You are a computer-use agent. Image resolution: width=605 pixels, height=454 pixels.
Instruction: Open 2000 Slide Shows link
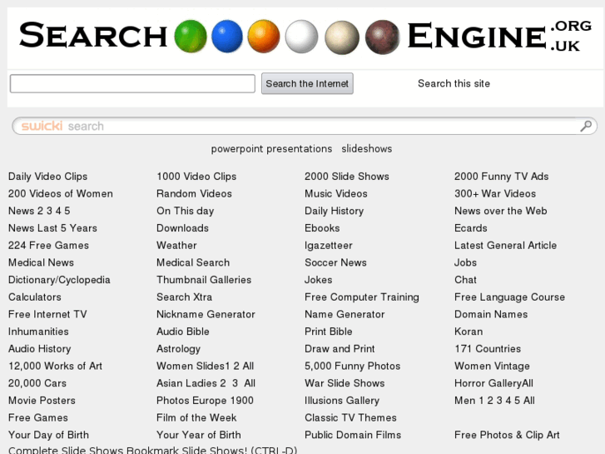tap(347, 177)
